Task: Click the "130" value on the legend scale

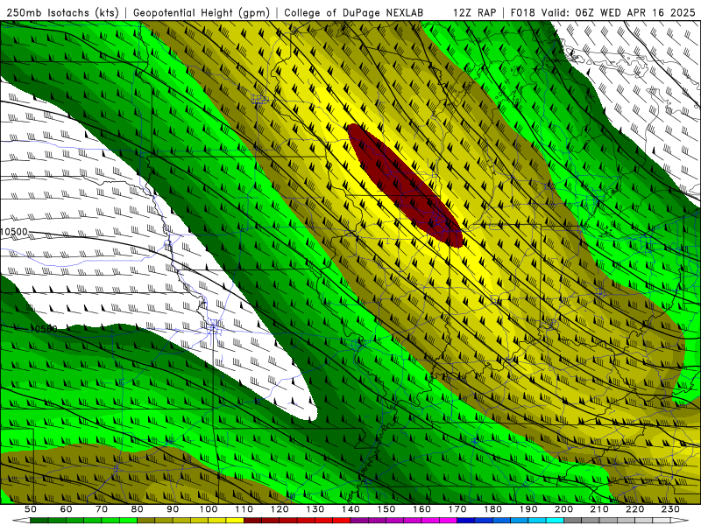Action: pos(315,509)
